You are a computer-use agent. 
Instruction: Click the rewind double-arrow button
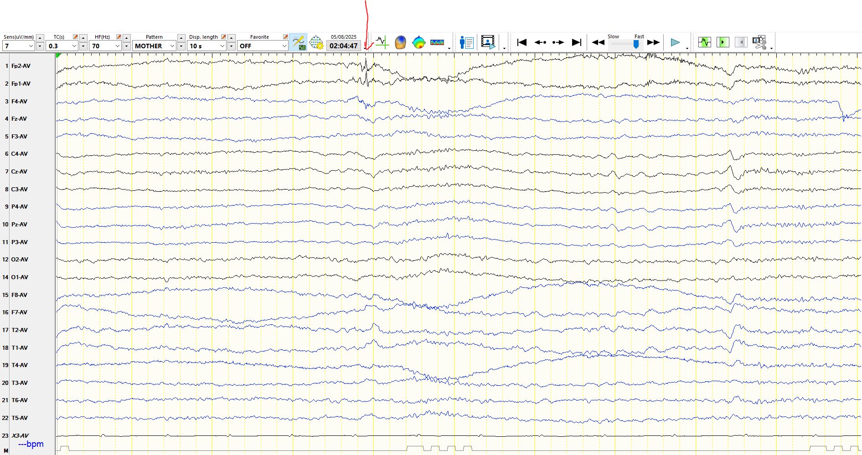tap(598, 42)
